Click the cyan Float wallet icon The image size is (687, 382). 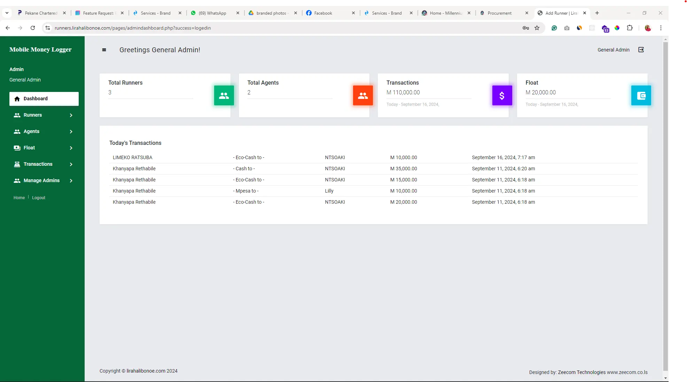(641, 95)
